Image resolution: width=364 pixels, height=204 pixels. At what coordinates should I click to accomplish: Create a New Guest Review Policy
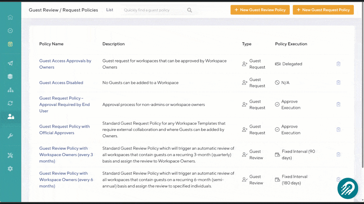tap(260, 10)
